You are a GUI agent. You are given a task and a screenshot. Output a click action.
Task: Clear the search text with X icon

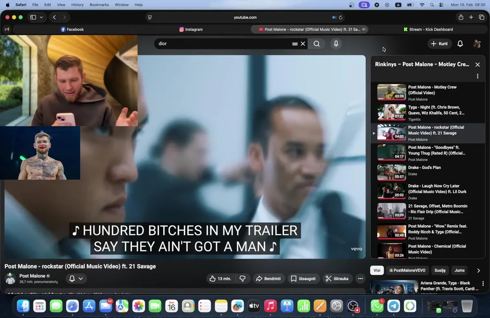303,44
